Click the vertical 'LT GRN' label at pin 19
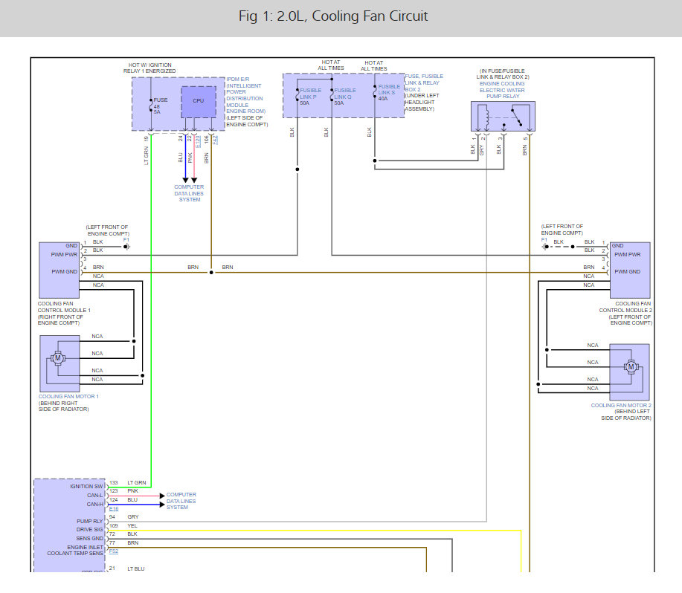Image resolution: width=682 pixels, height=593 pixels. point(146,155)
